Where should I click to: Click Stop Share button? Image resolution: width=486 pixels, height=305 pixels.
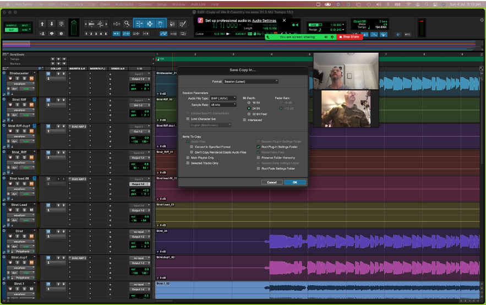[x=350, y=36]
